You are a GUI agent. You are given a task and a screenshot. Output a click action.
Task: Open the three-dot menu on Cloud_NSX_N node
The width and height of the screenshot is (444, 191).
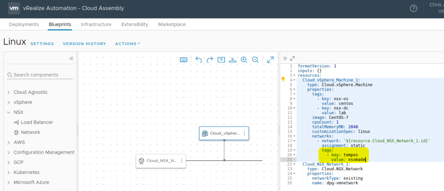182,161
